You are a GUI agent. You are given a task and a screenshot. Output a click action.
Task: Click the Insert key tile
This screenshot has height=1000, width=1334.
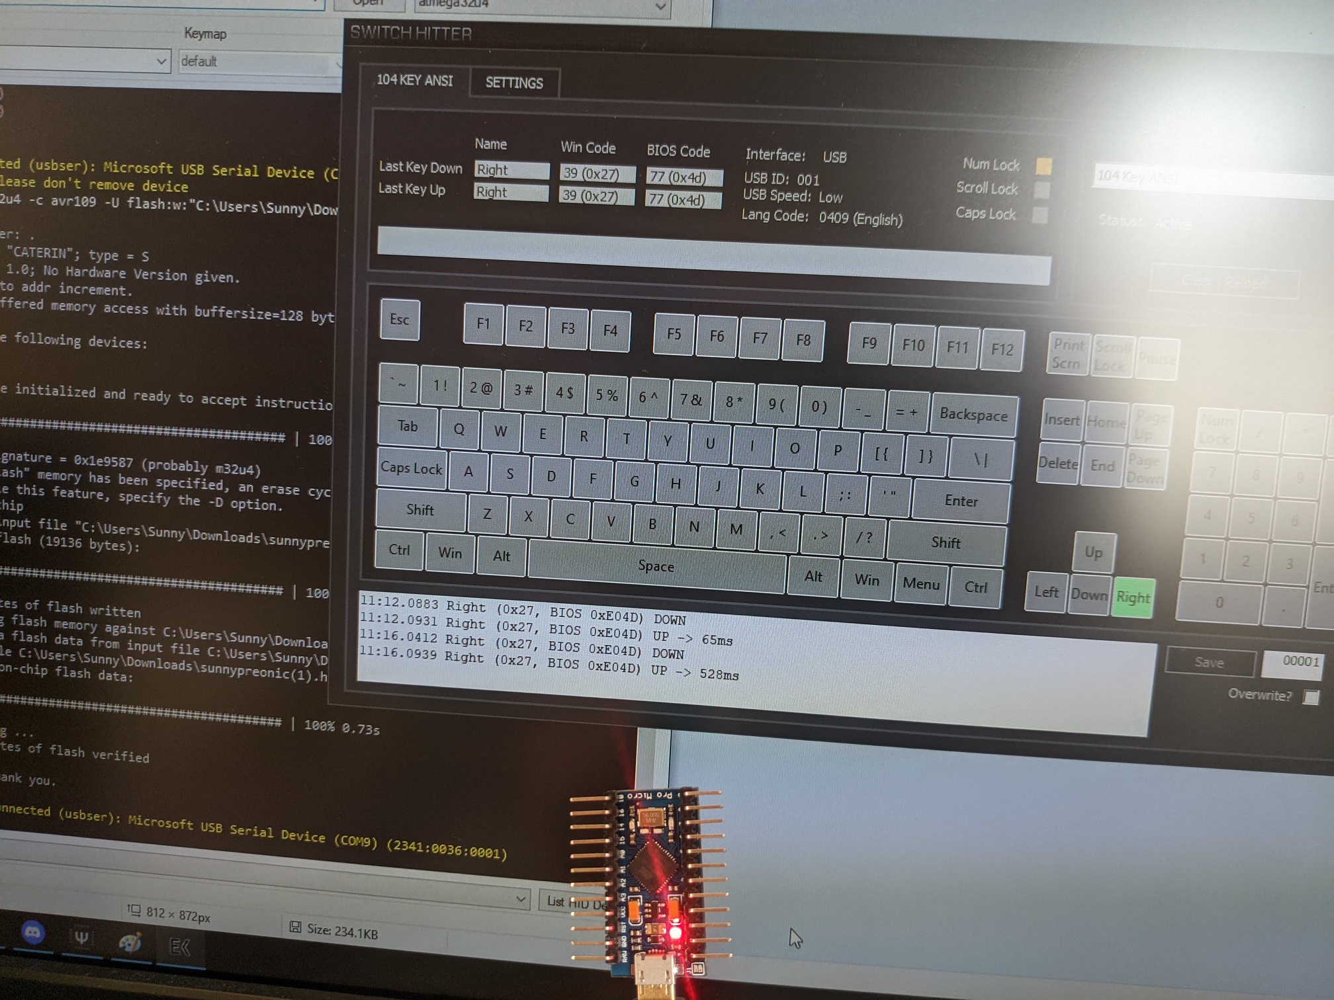pyautogui.click(x=1062, y=420)
